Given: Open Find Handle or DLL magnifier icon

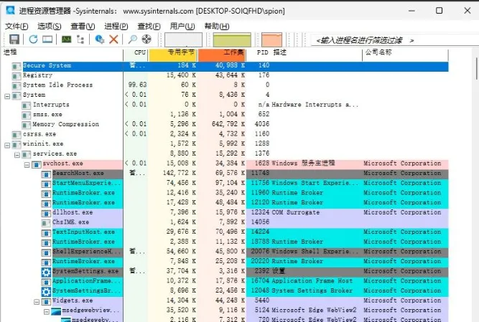Looking at the screenshot, I should pos(132,39).
